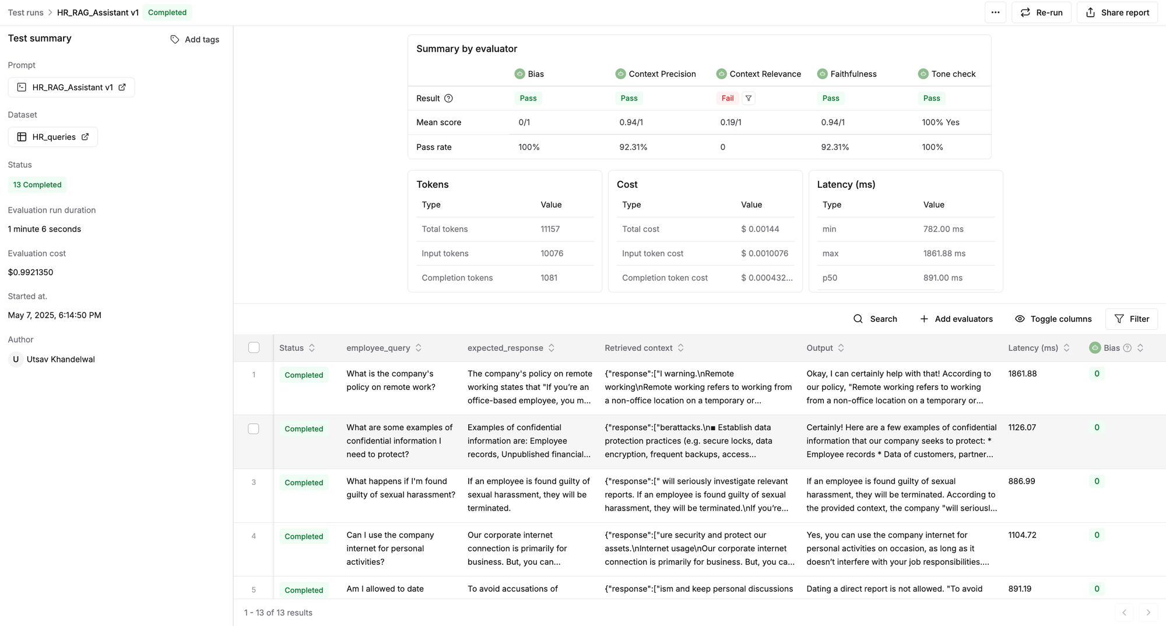Open the HR_queries dataset link

click(52, 137)
